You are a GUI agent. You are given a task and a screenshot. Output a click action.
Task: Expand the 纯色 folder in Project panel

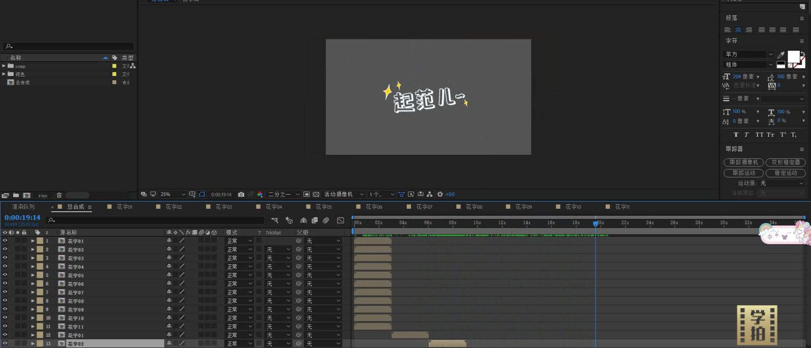coord(4,74)
